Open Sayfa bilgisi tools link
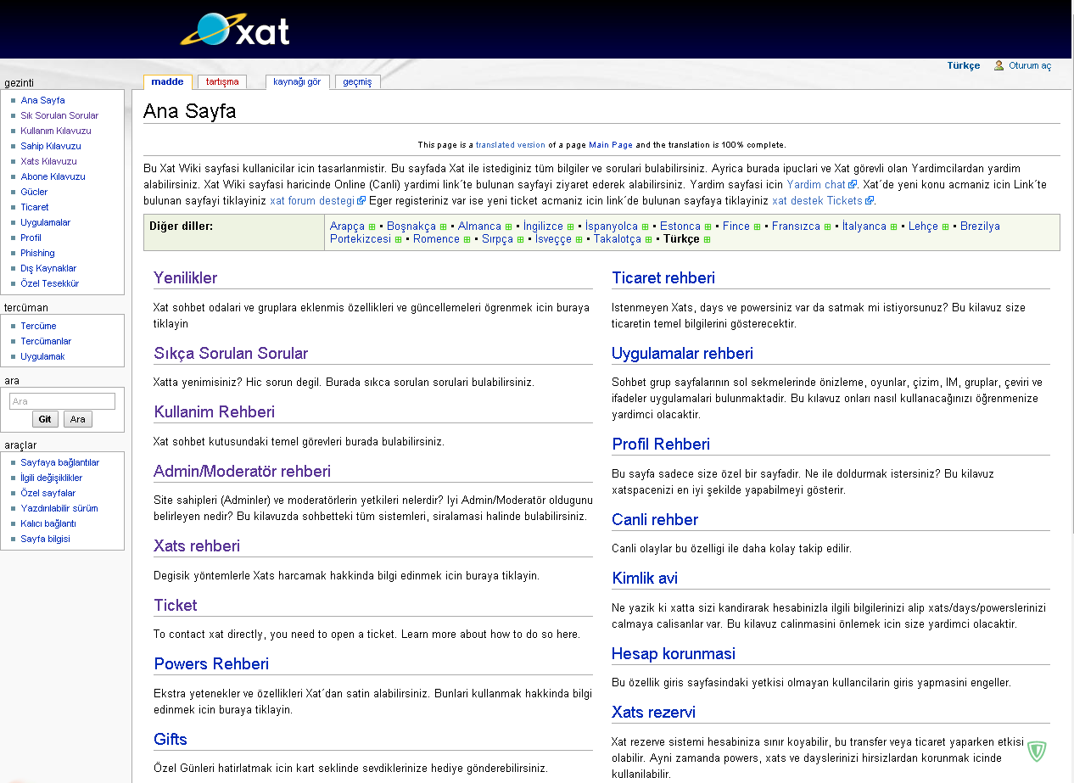The height and width of the screenshot is (783, 1074). coord(46,539)
